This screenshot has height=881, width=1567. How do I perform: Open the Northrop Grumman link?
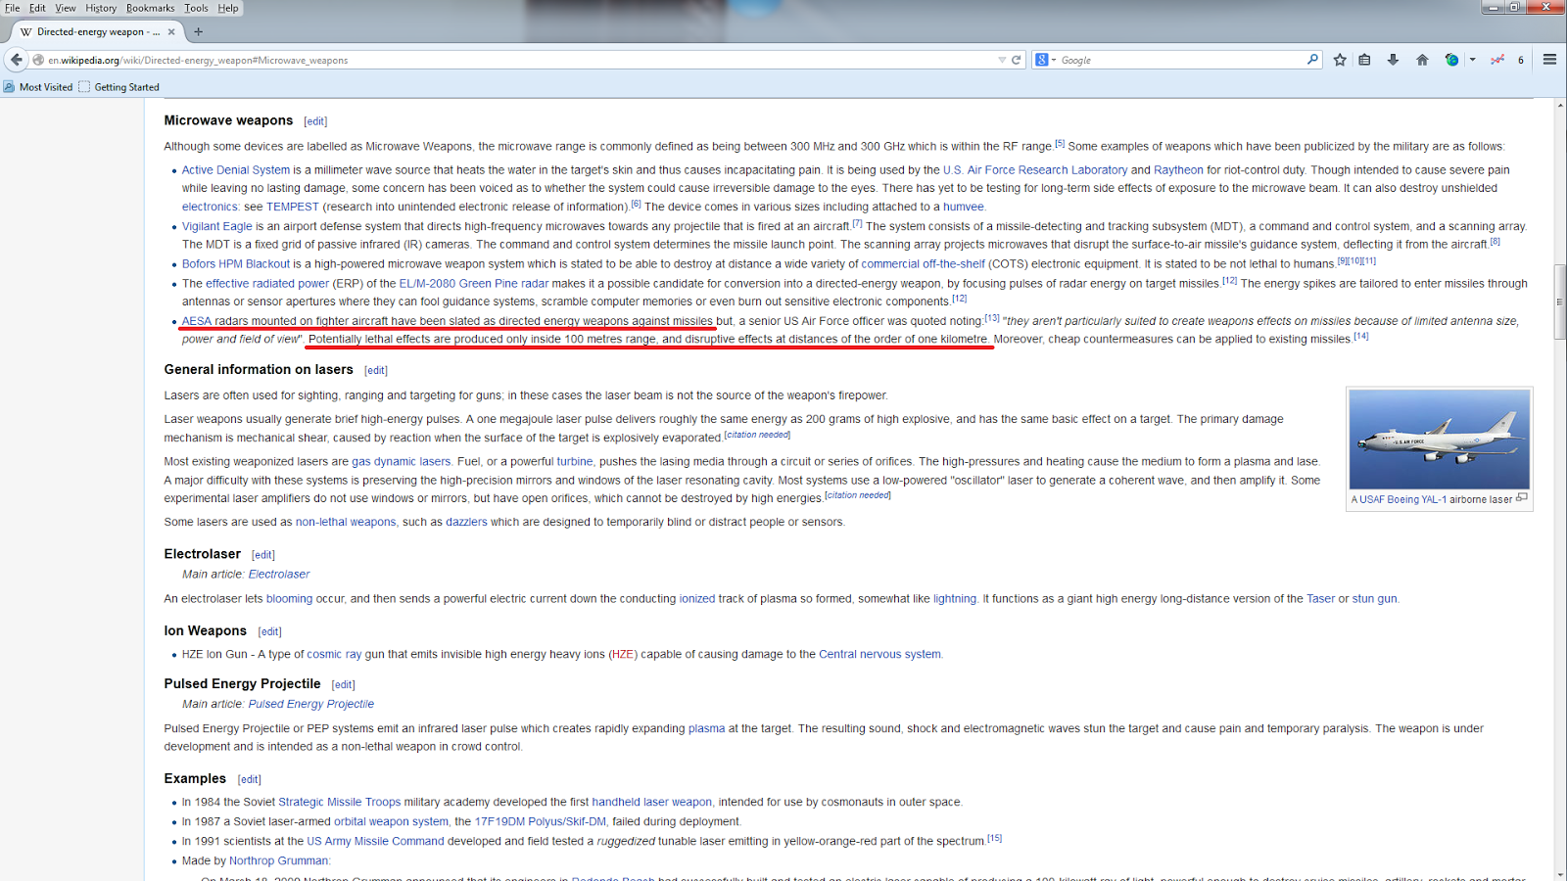(x=279, y=861)
